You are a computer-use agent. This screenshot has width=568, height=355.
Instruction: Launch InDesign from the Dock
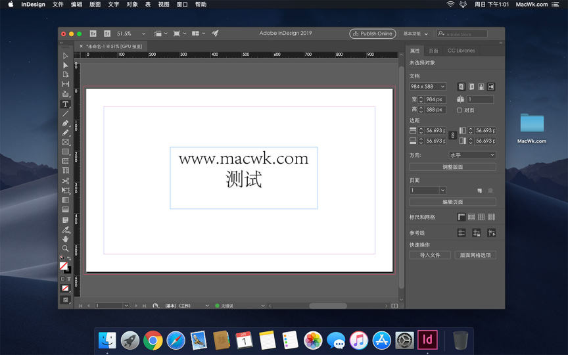[x=428, y=340]
